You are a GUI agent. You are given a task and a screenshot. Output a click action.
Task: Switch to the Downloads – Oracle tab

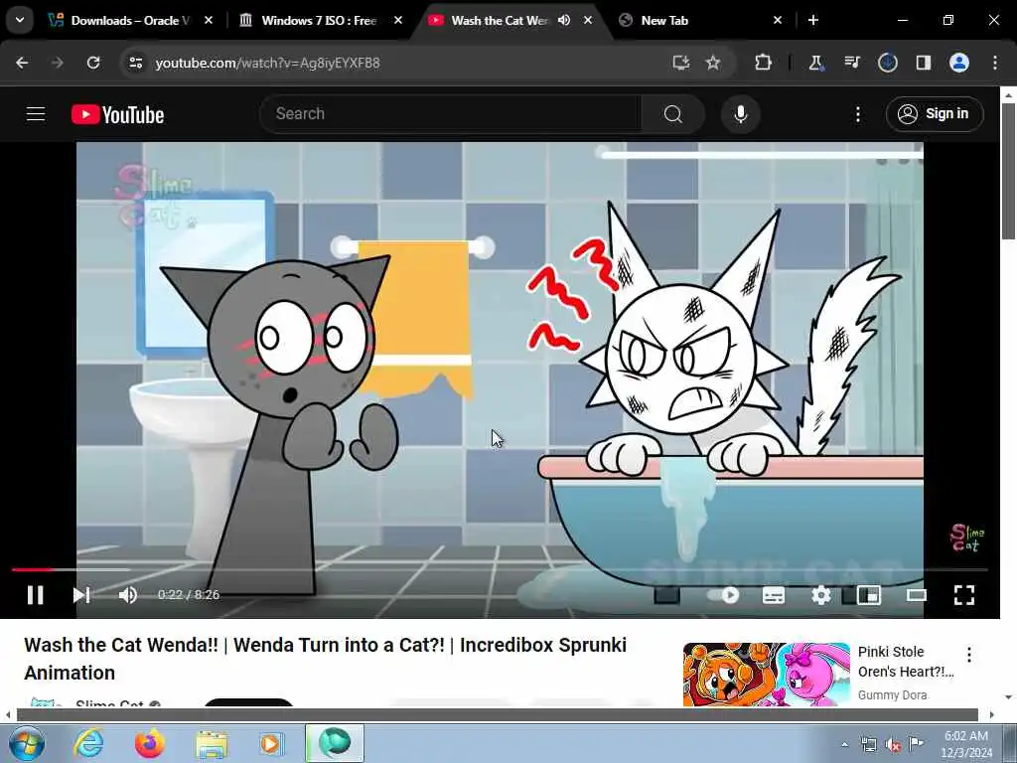tap(130, 21)
